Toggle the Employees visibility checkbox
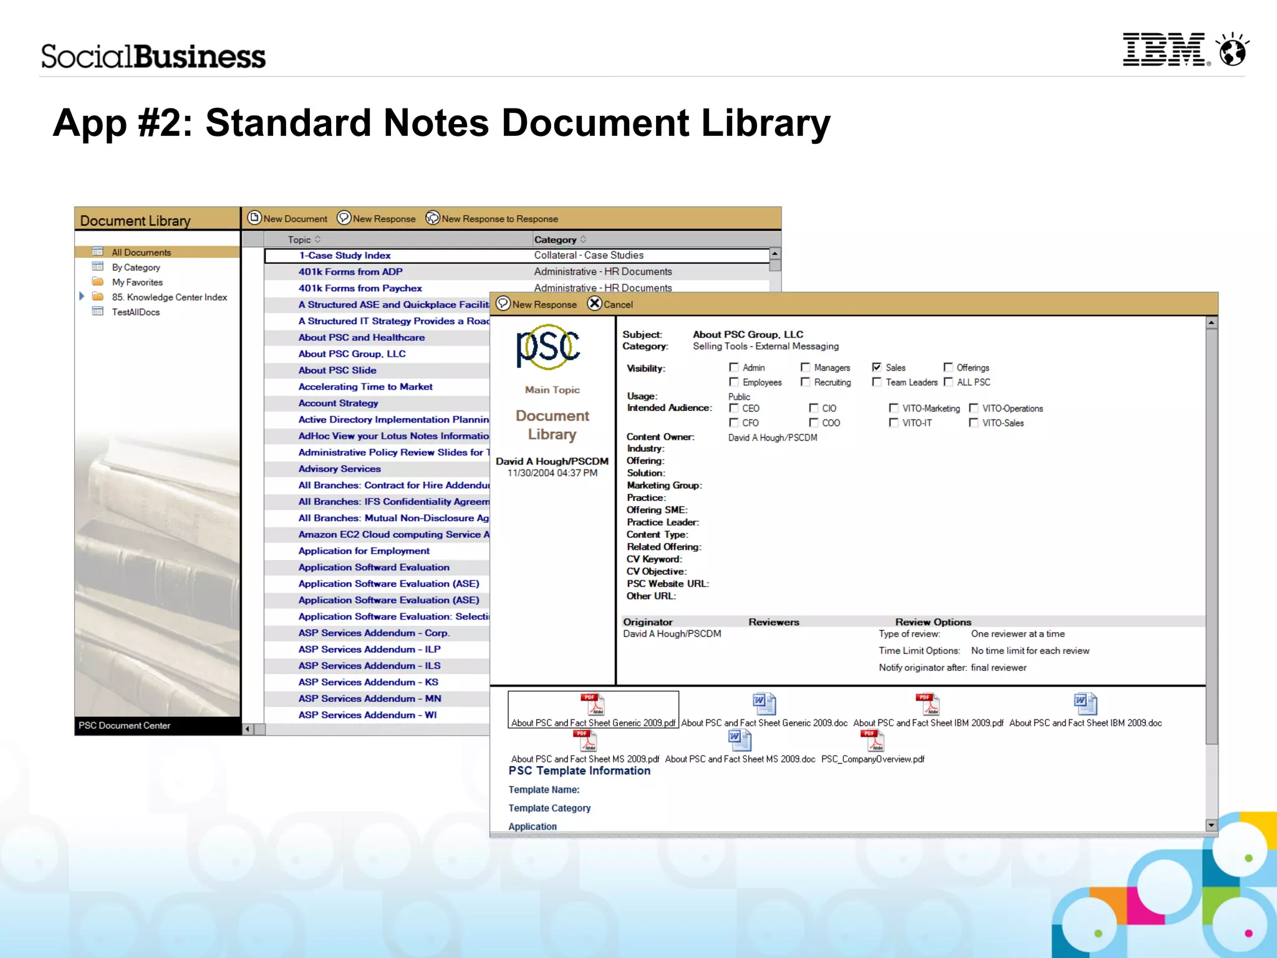Viewport: 1277px width, 958px height. tap(734, 382)
